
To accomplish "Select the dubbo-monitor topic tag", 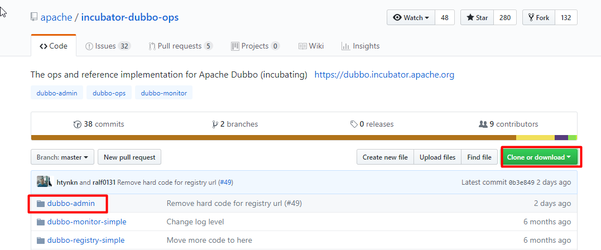I will click(164, 93).
